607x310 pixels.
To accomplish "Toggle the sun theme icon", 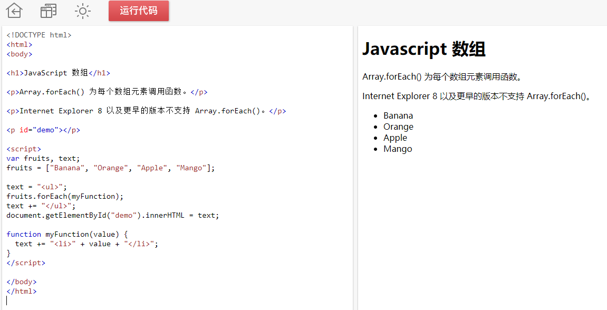I will pyautogui.click(x=82, y=11).
